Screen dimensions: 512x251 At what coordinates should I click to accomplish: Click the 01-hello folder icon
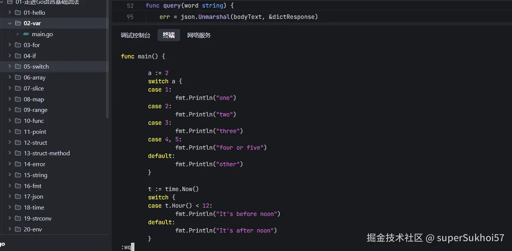tap(18, 12)
